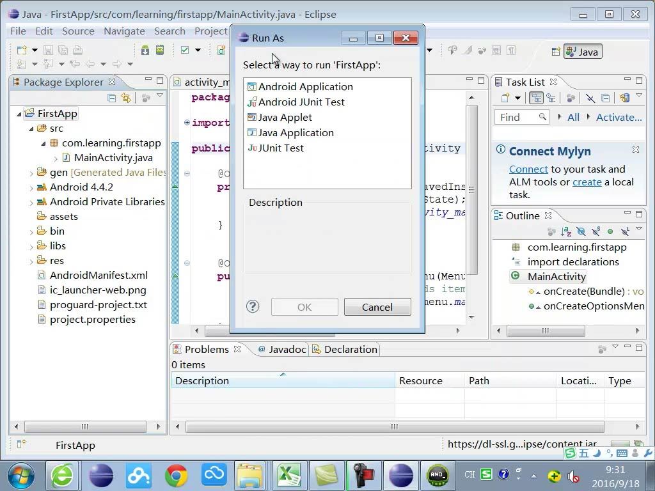Expand the MainActivity.java node
Viewport: 655px width, 491px height.
[56, 159]
